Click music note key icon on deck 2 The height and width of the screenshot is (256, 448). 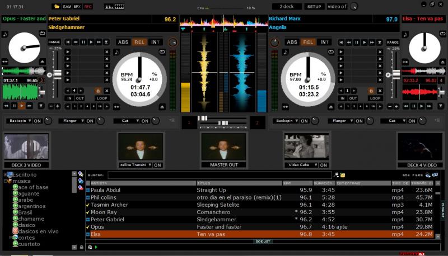(x=286, y=52)
